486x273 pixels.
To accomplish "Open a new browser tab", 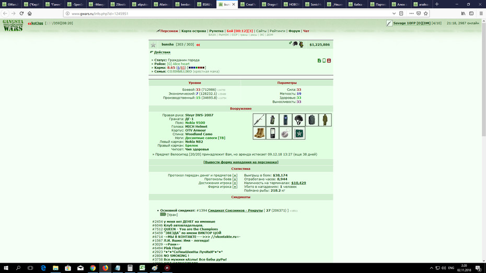I will (437, 4).
